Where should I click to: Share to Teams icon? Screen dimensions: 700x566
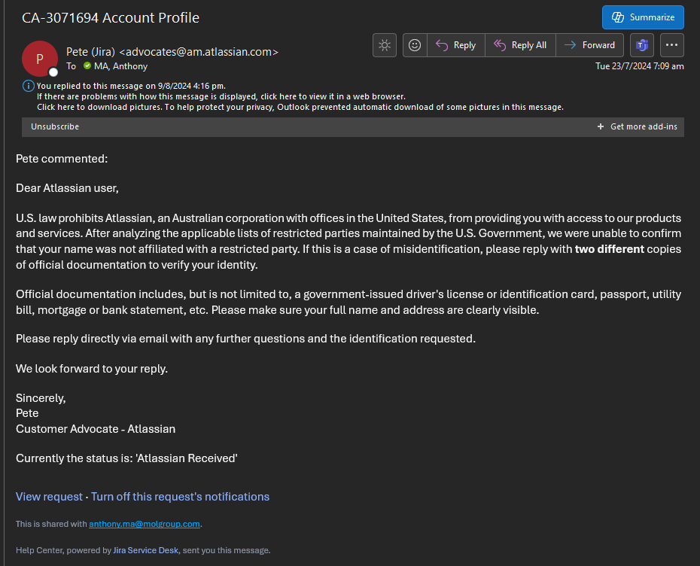(641, 45)
